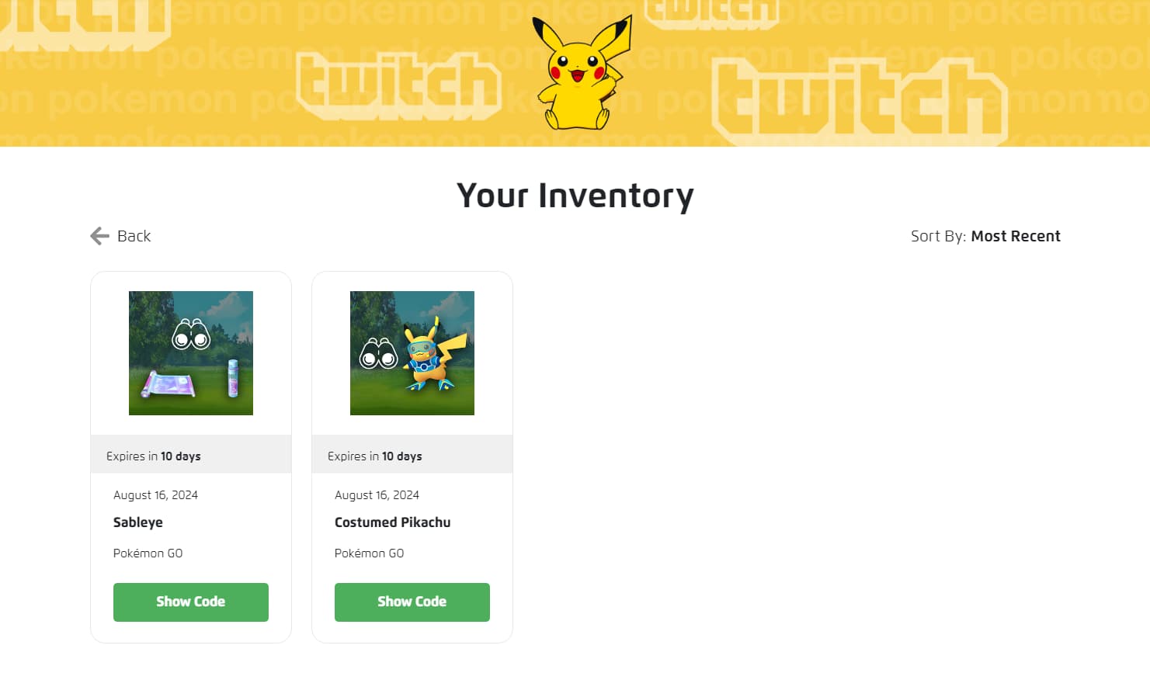Click the August 16, 2024 date on Costumed Pikachu card
1150x680 pixels.
point(377,495)
